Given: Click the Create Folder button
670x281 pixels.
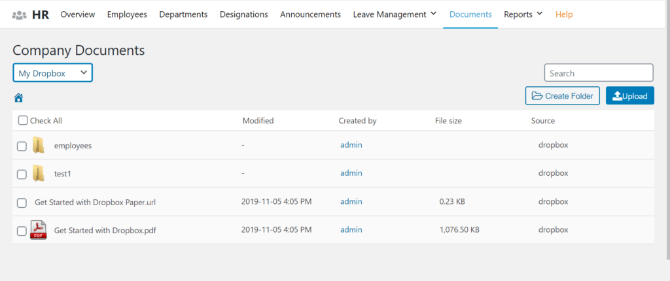Looking at the screenshot, I should click(563, 95).
